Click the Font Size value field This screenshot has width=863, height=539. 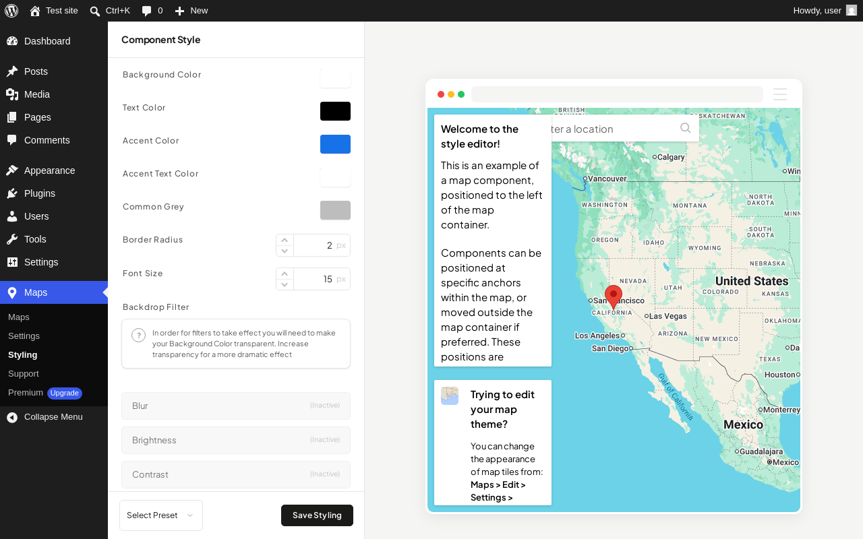point(322,279)
